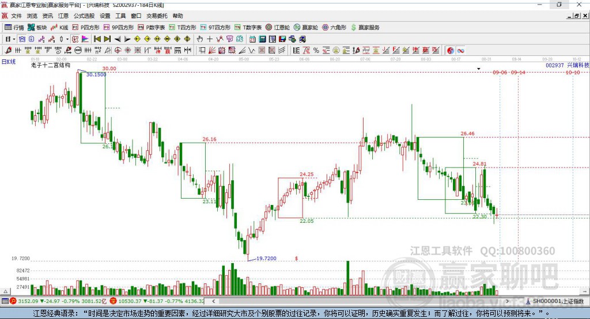Image resolution: width=590 pixels, height=319 pixels.
Task: Click the SH000001 上证指数 status entry
Action: [x=555, y=301]
